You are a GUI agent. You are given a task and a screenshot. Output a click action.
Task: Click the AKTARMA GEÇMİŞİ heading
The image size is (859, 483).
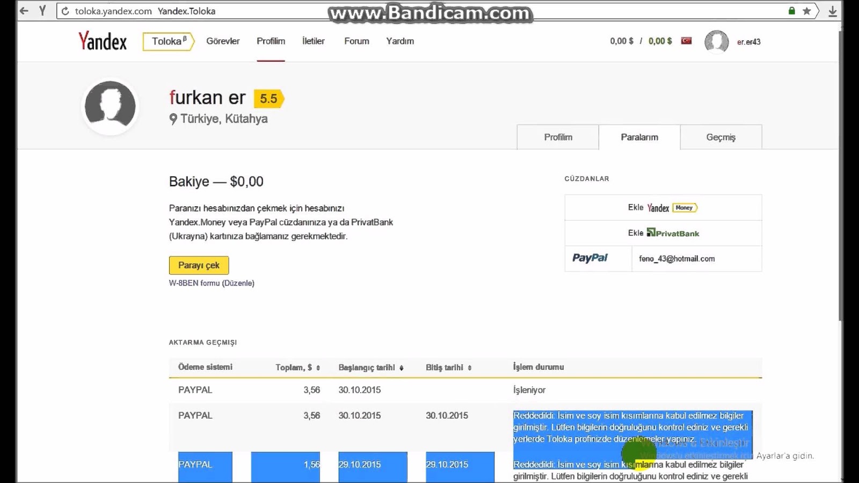203,342
